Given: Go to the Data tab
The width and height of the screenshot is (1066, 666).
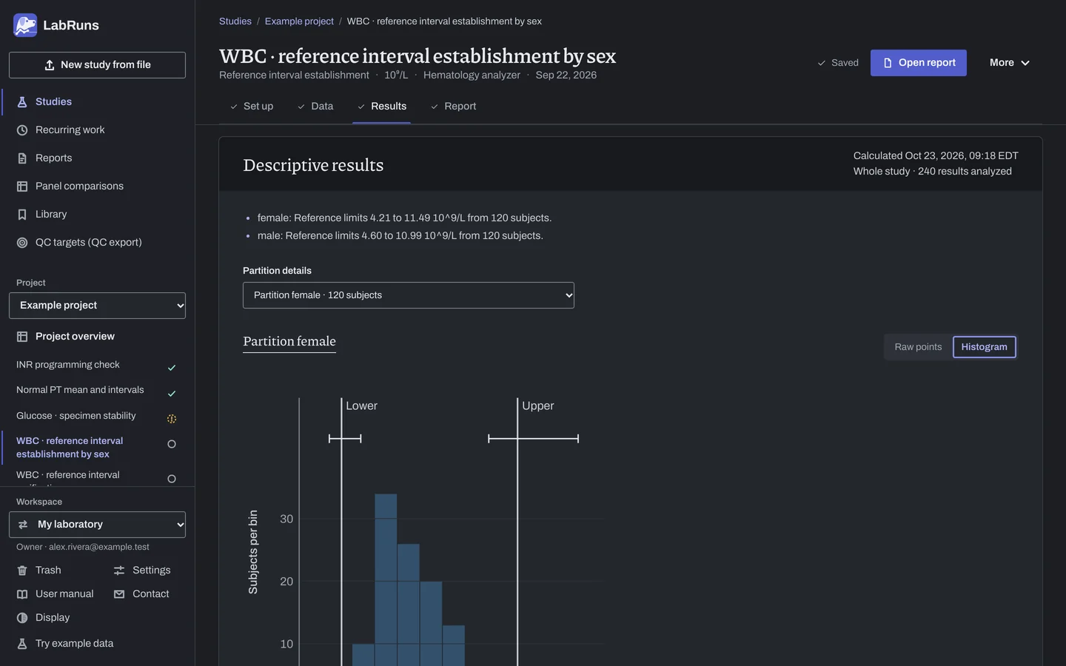Looking at the screenshot, I should click(x=315, y=107).
